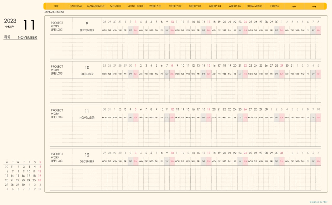
Task: Click the NOVEMBER month heading link
Action: point(27,38)
